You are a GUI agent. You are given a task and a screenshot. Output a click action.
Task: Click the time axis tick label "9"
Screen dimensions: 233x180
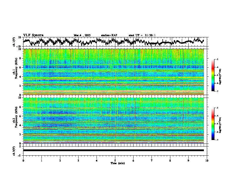[x=188, y=161]
